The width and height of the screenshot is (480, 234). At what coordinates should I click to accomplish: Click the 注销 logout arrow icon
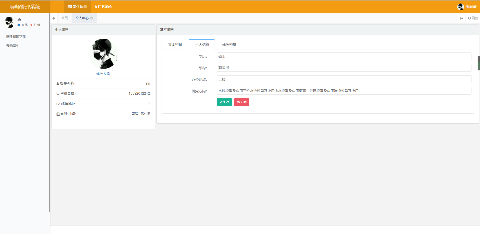pyautogui.click(x=31, y=25)
